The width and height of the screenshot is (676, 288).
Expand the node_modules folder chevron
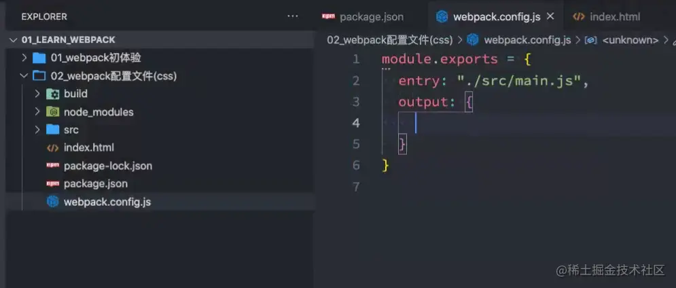click(x=37, y=111)
